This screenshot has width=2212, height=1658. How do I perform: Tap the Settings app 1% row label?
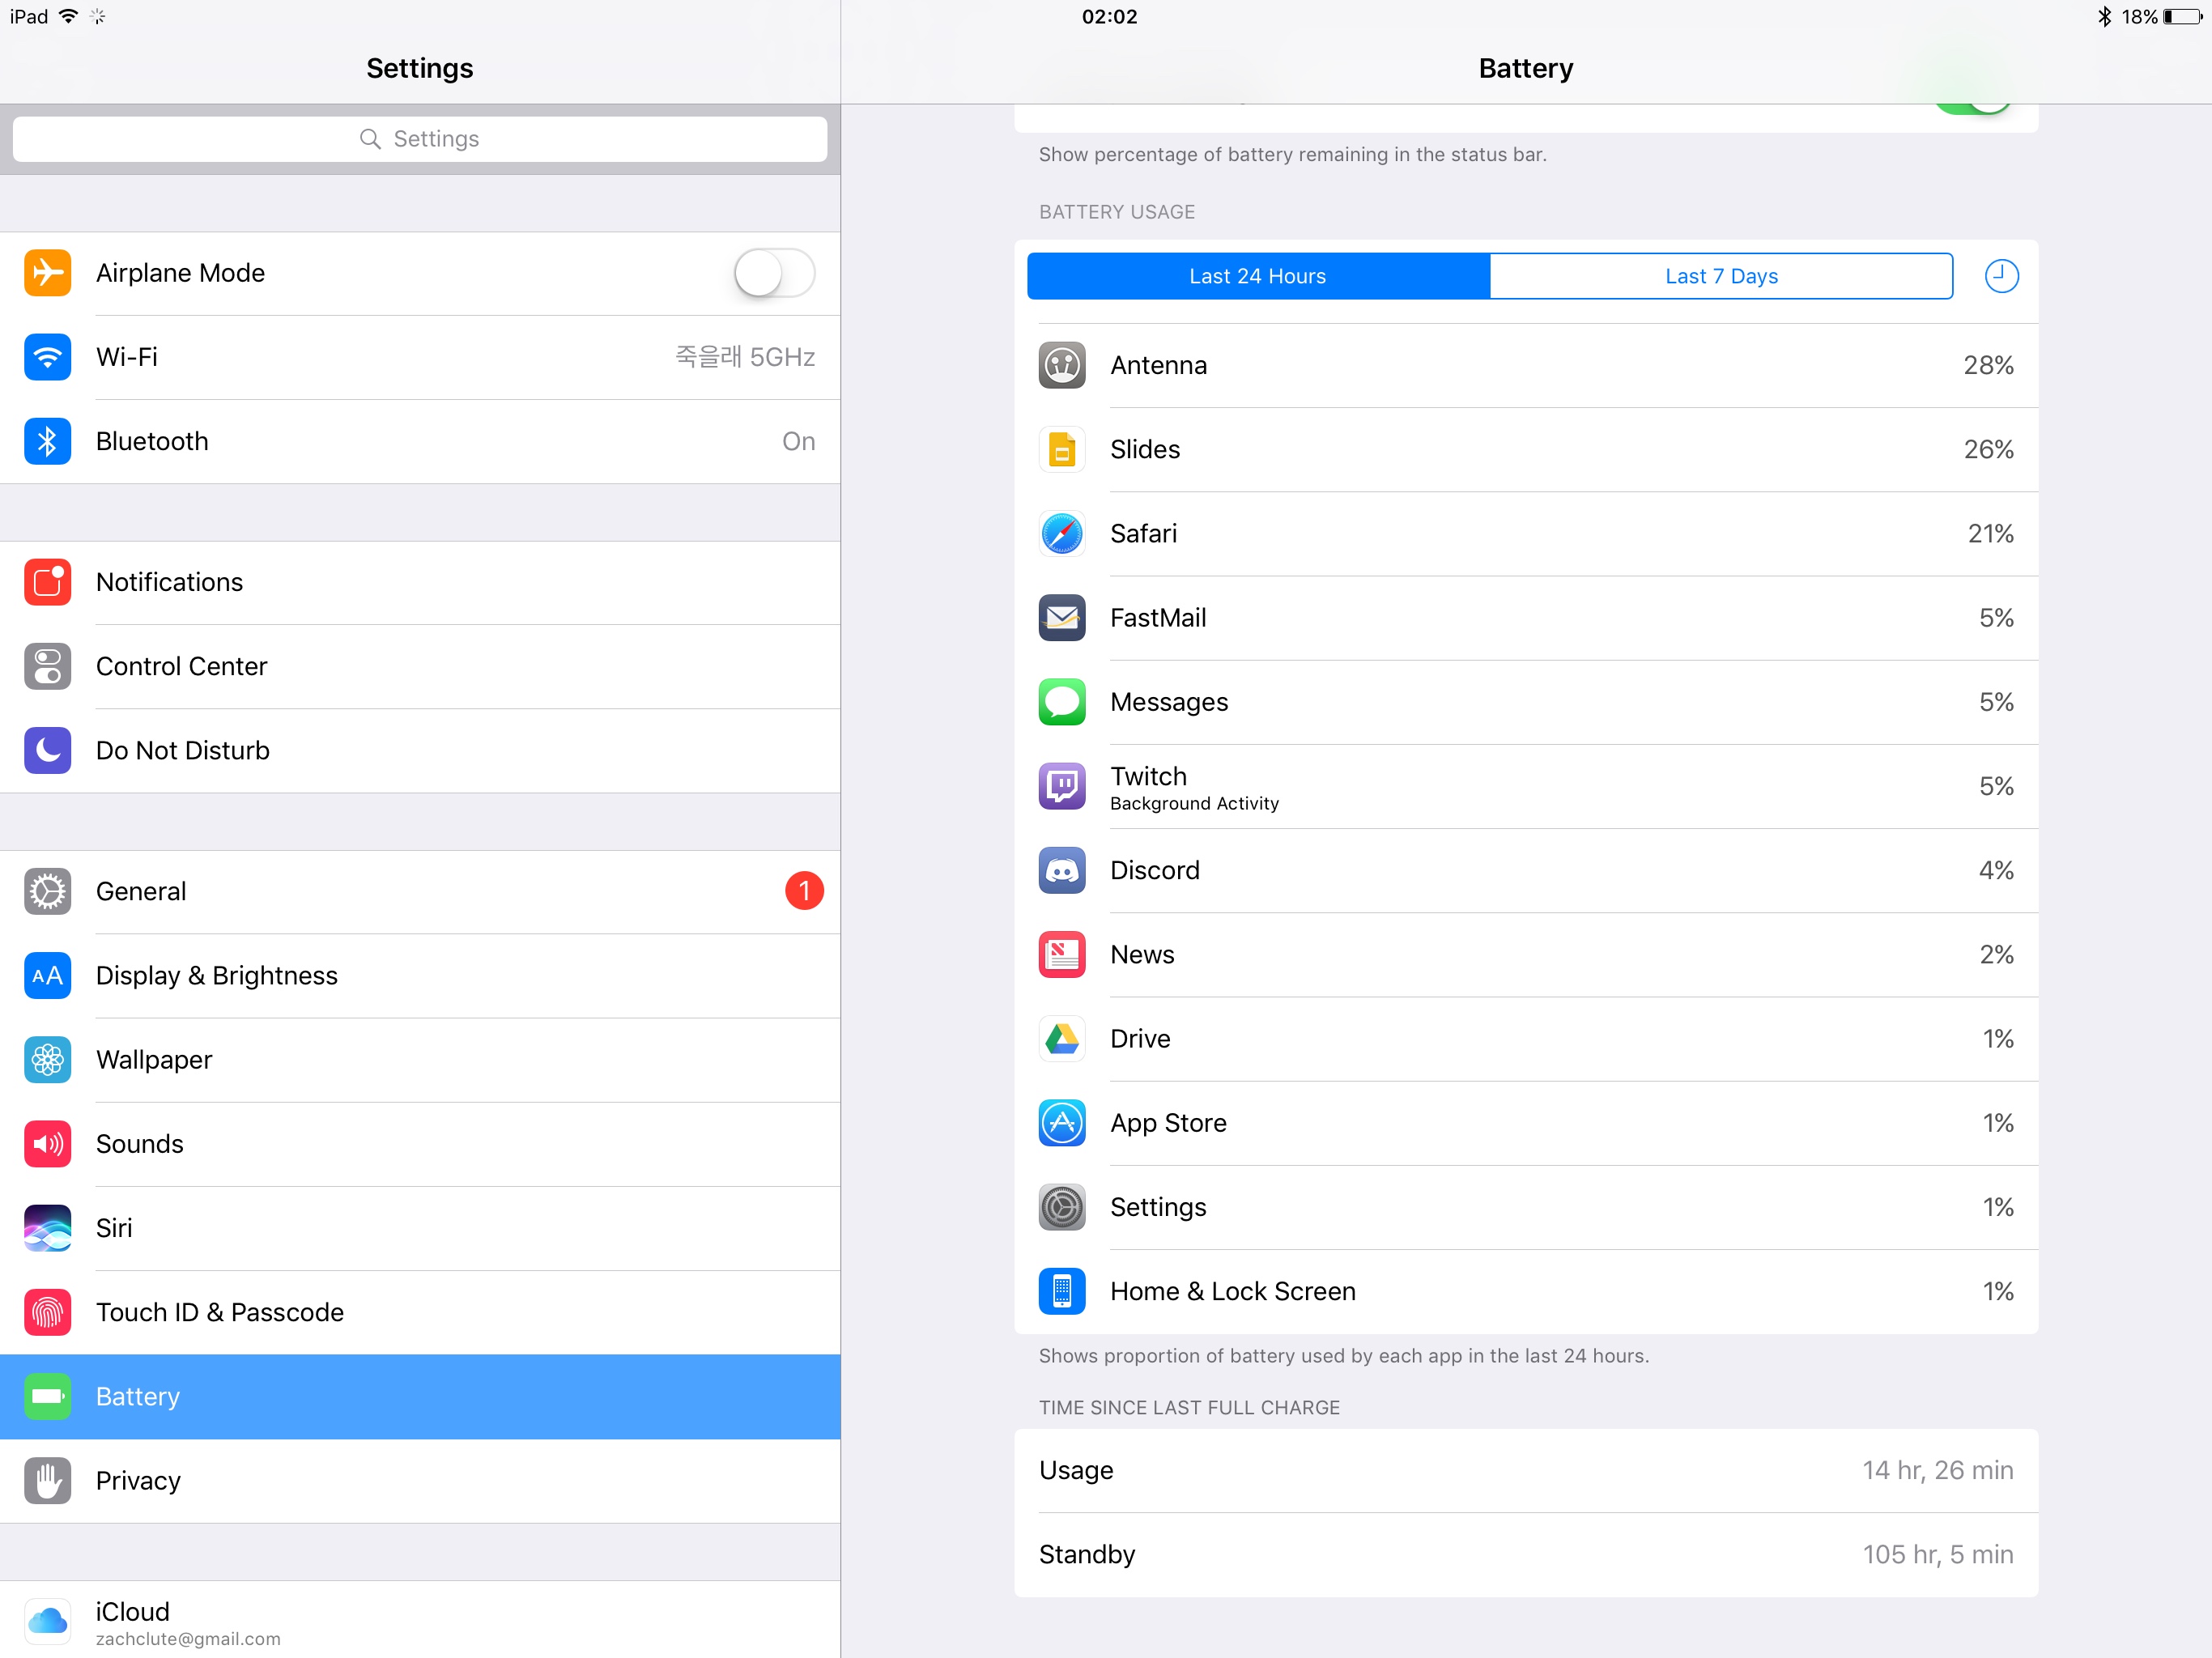click(x=1158, y=1207)
